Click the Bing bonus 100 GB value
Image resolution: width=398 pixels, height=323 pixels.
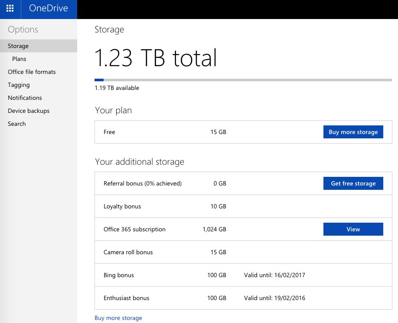[217, 275]
